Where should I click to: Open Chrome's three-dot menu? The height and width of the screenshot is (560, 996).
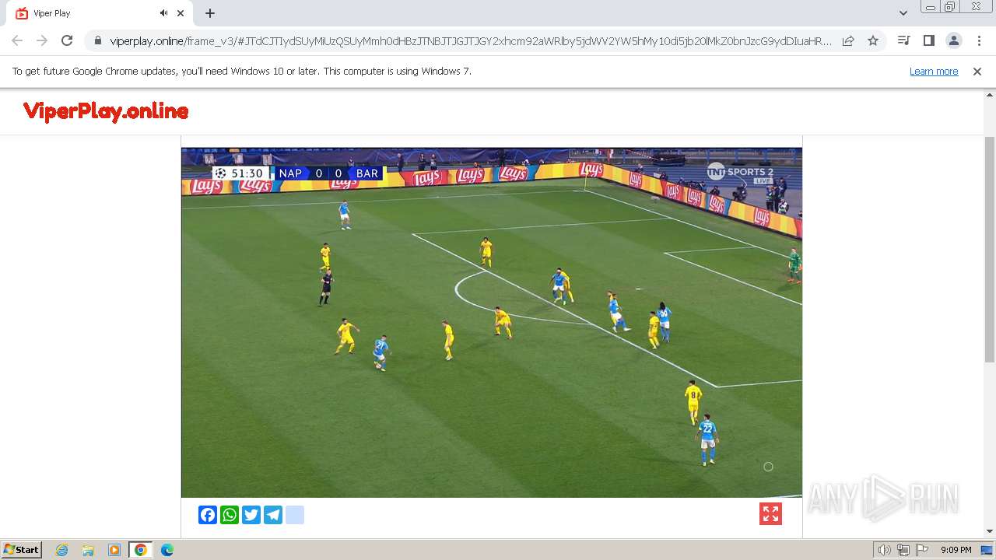click(x=979, y=40)
